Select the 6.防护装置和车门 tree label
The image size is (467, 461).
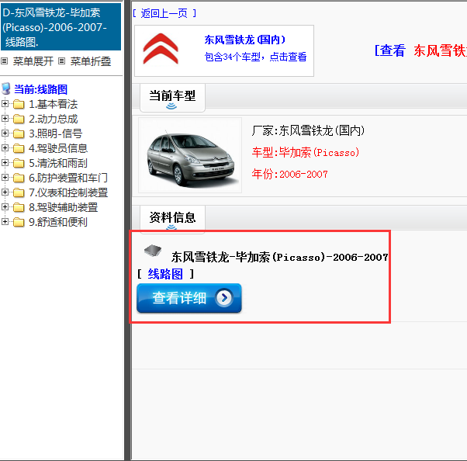tap(68, 178)
